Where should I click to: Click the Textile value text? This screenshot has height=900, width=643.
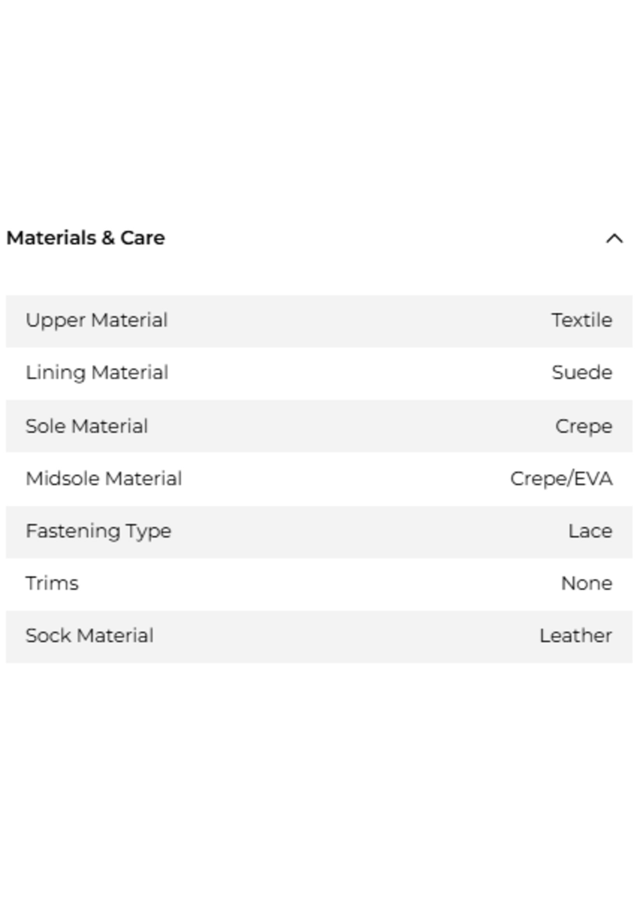[x=582, y=320]
